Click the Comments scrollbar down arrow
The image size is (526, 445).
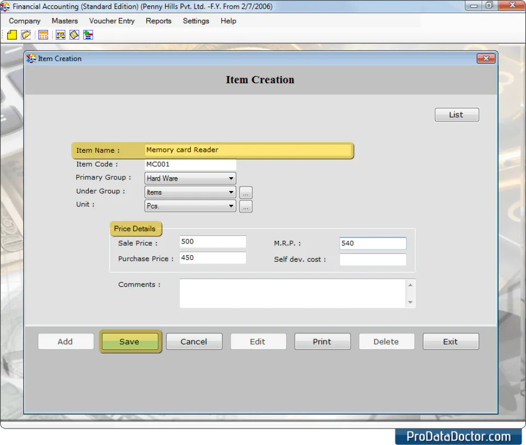pyautogui.click(x=410, y=302)
